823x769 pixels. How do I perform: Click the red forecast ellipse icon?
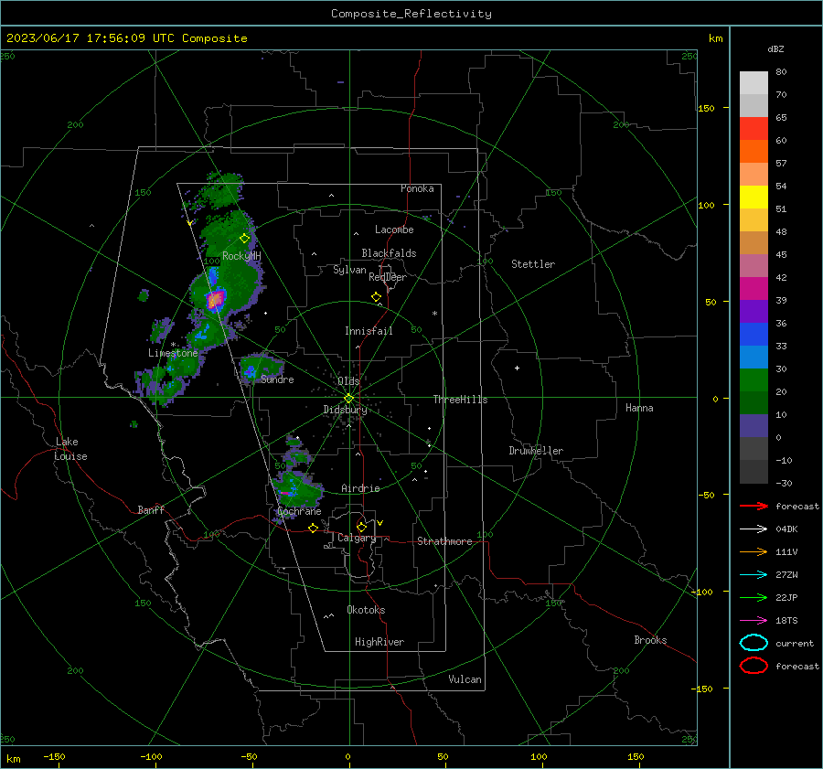[754, 666]
